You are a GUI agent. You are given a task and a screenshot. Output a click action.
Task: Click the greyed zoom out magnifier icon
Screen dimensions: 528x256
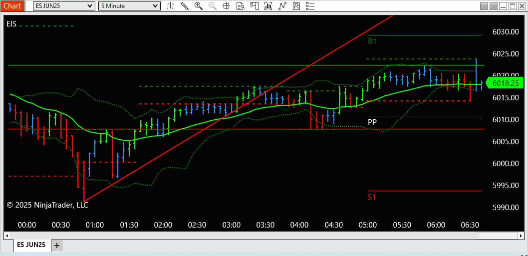pyautogui.click(x=213, y=5)
